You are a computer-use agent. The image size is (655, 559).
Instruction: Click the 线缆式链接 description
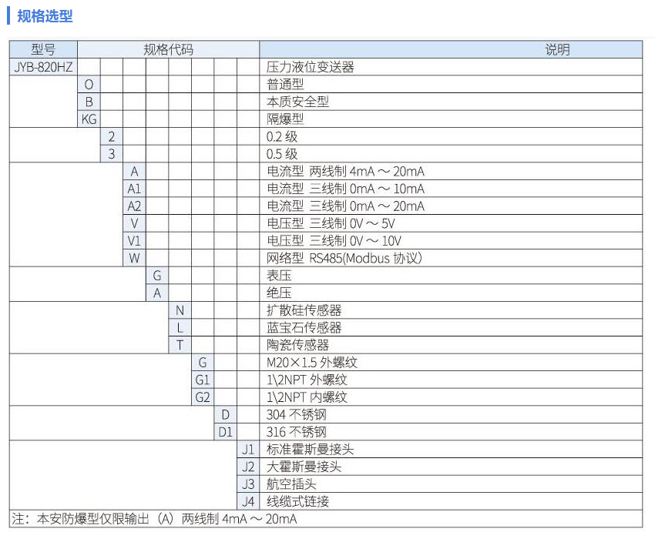click(298, 501)
